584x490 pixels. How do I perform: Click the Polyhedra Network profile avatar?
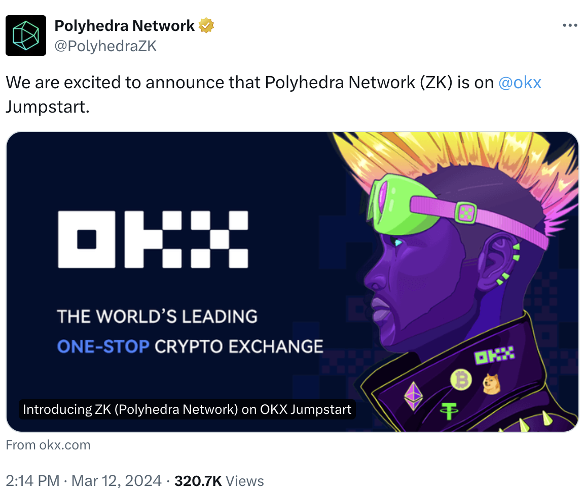point(25,36)
